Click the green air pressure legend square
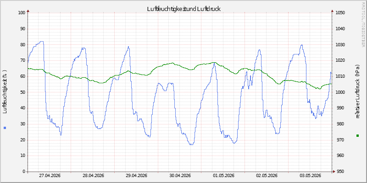This screenshot has height=183, width=367. [x=357, y=135]
